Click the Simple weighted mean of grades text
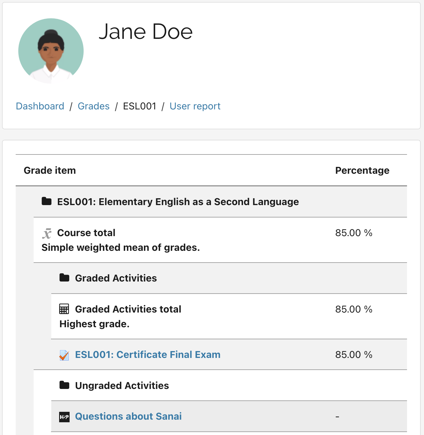This screenshot has height=435, width=424. (121, 248)
